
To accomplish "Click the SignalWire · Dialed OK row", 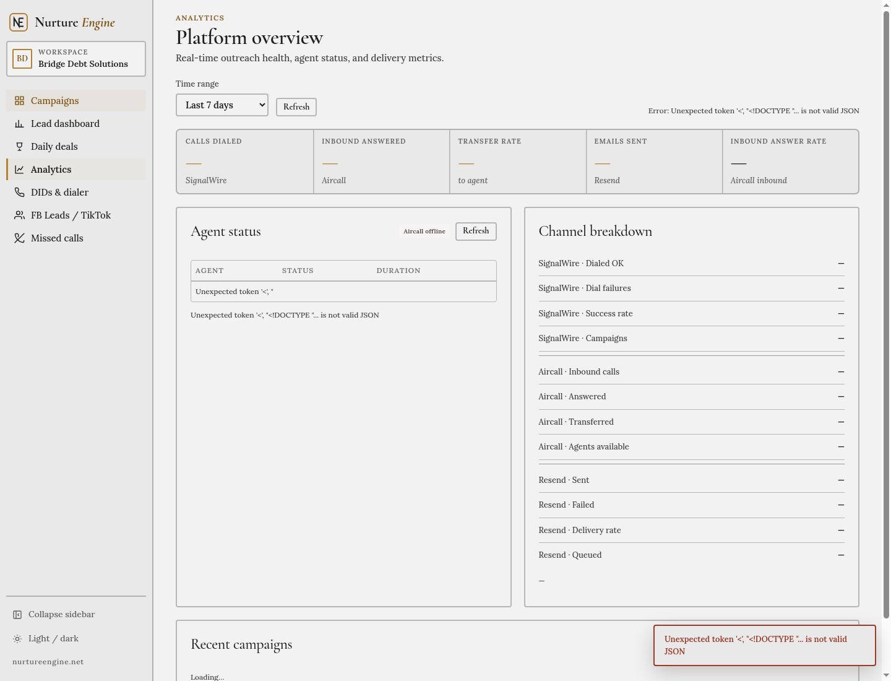I will coord(692,264).
